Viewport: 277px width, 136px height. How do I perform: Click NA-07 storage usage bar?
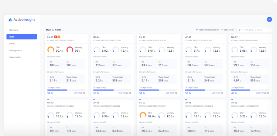250,90
